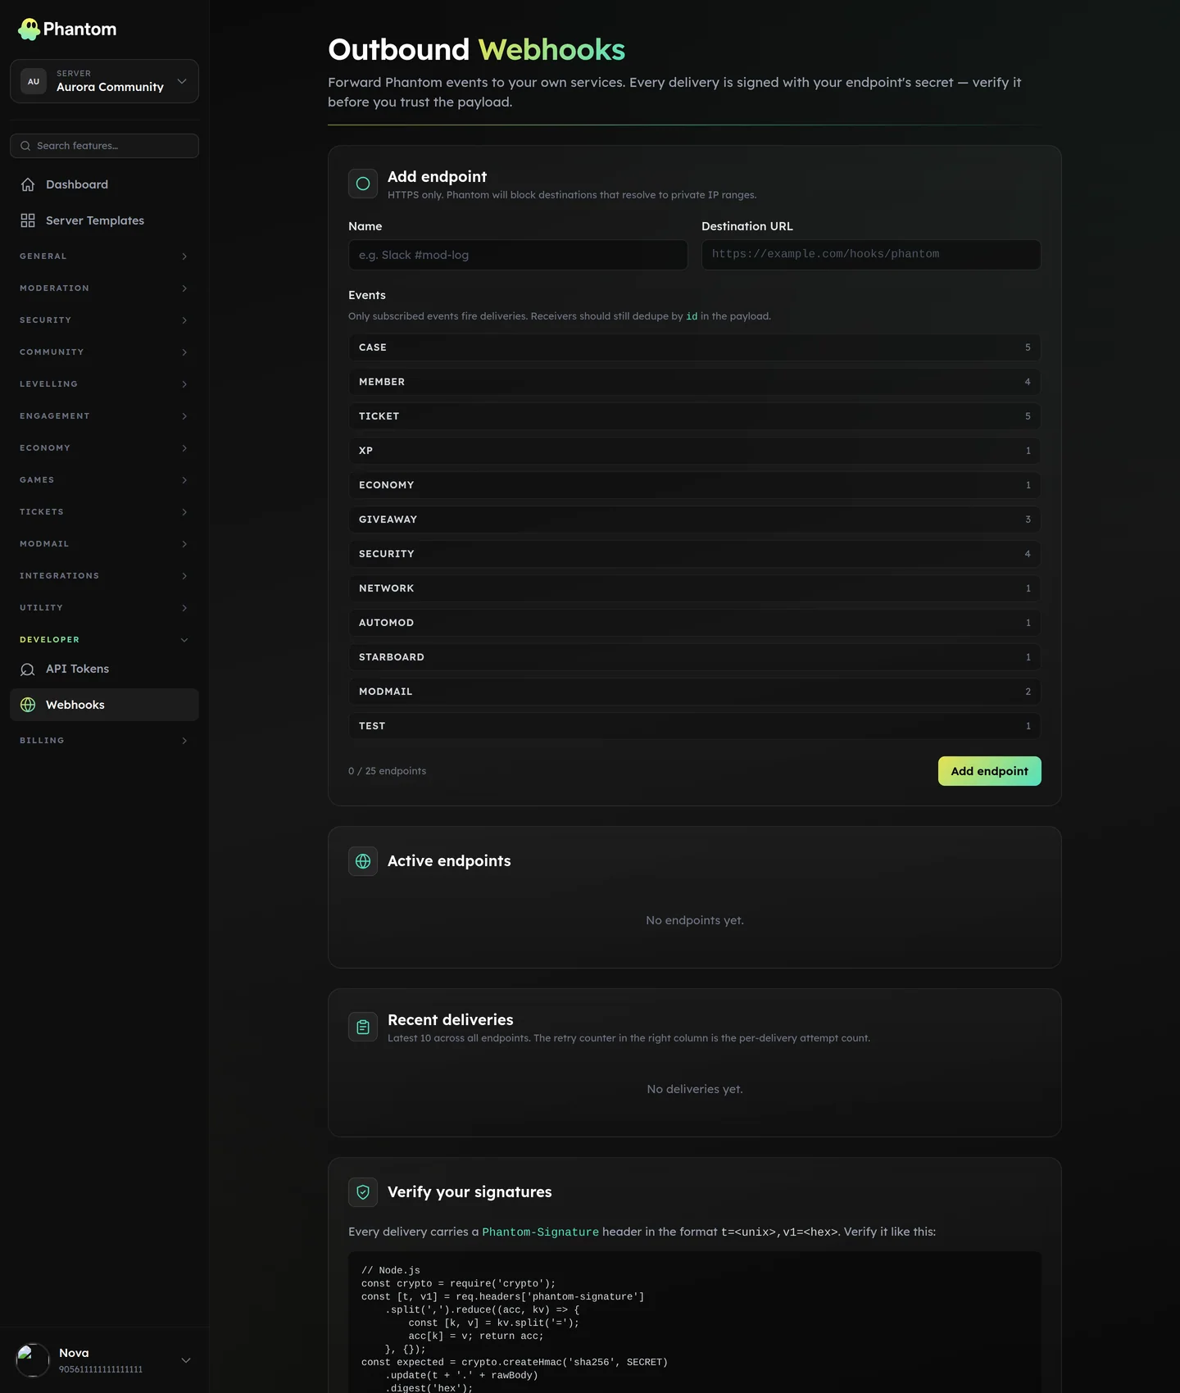Click Nova's profile avatar
The height and width of the screenshot is (1393, 1180).
pyautogui.click(x=33, y=1360)
